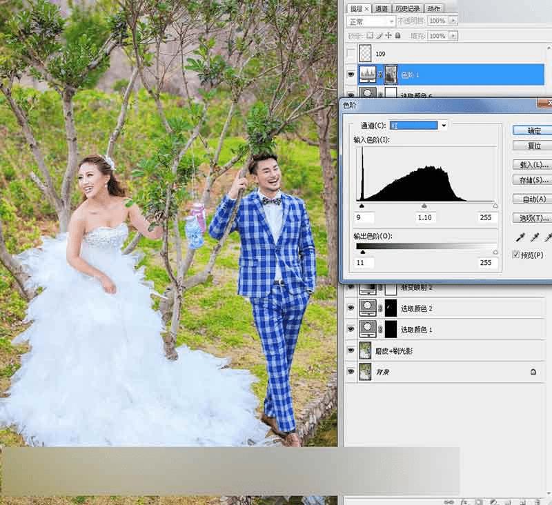Click the lock transparent pixels icon
This screenshot has width=552, height=505.
370,35
